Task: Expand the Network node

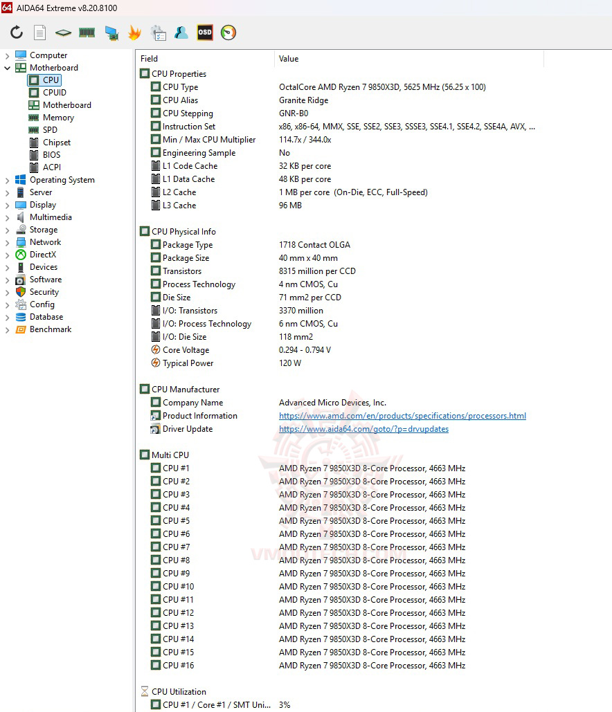Action: tap(8, 242)
